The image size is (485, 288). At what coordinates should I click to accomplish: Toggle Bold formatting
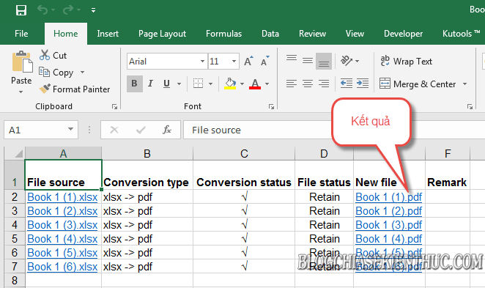(135, 84)
